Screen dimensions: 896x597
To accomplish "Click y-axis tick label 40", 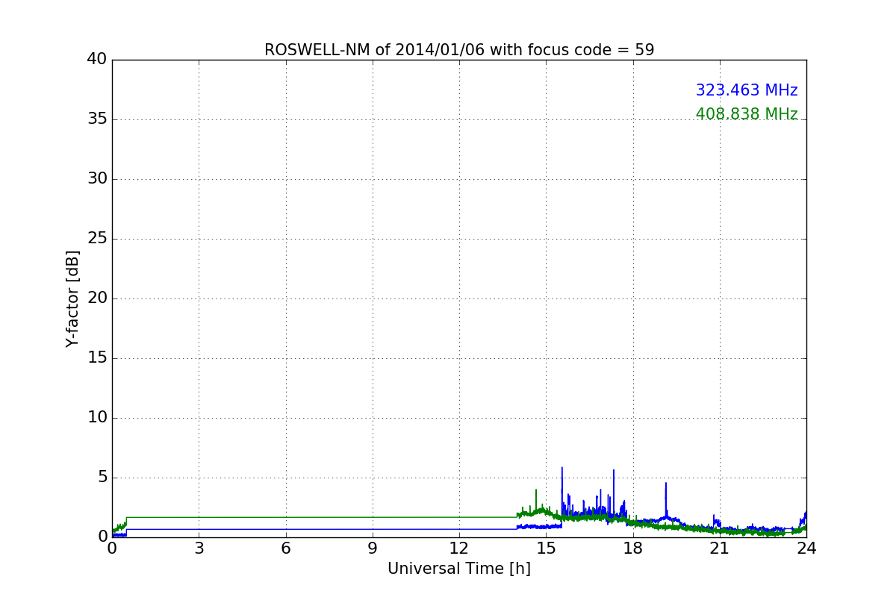I will [97, 60].
